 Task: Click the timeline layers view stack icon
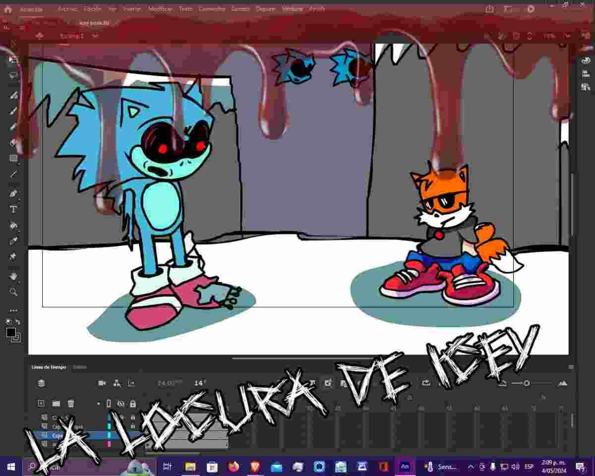coord(41,383)
